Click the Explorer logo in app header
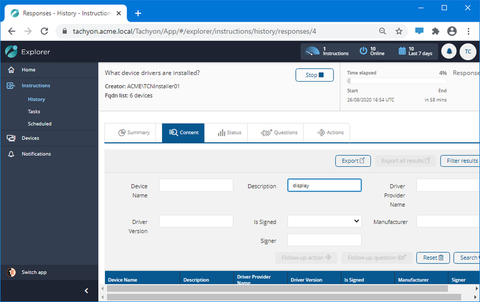Image resolution: width=480 pixels, height=302 pixels. tap(11, 52)
